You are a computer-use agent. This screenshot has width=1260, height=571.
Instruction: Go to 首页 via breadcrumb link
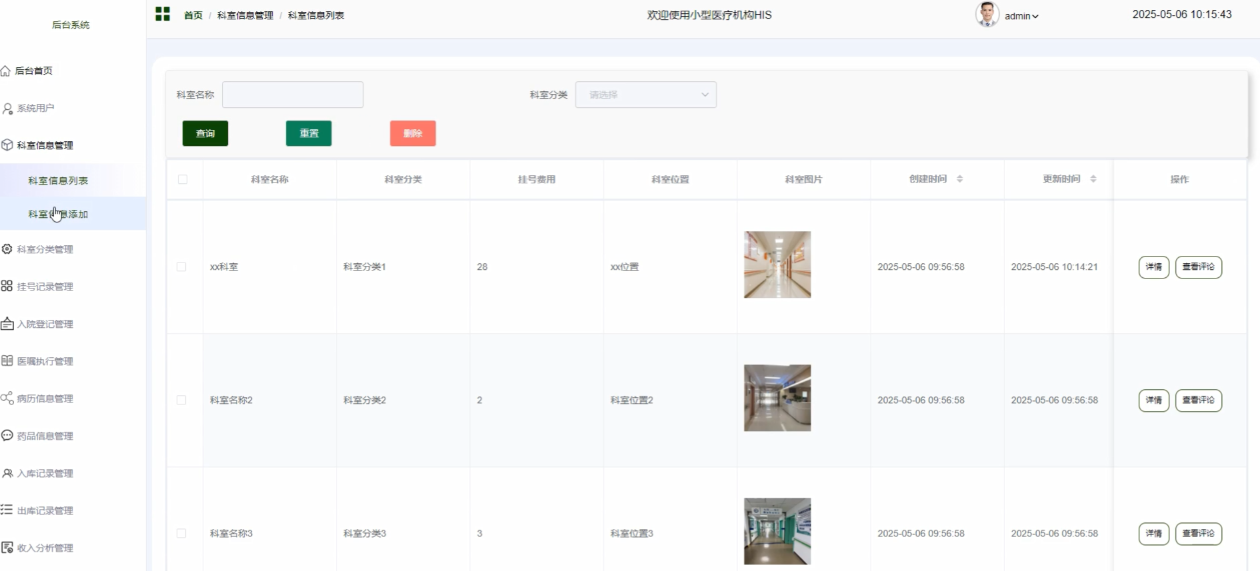click(x=193, y=15)
